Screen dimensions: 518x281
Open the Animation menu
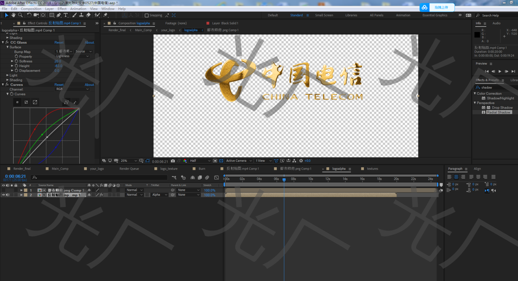(x=78, y=9)
